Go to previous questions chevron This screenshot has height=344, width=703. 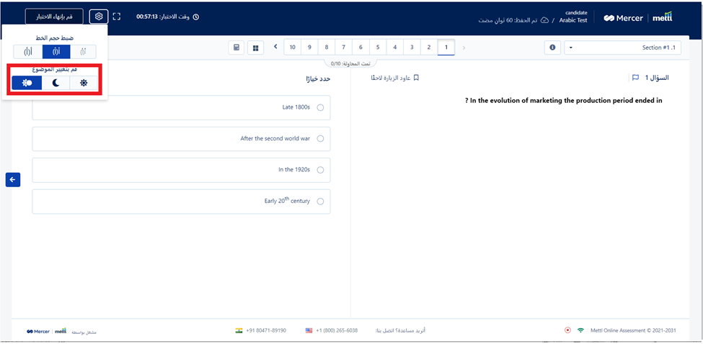click(464, 47)
